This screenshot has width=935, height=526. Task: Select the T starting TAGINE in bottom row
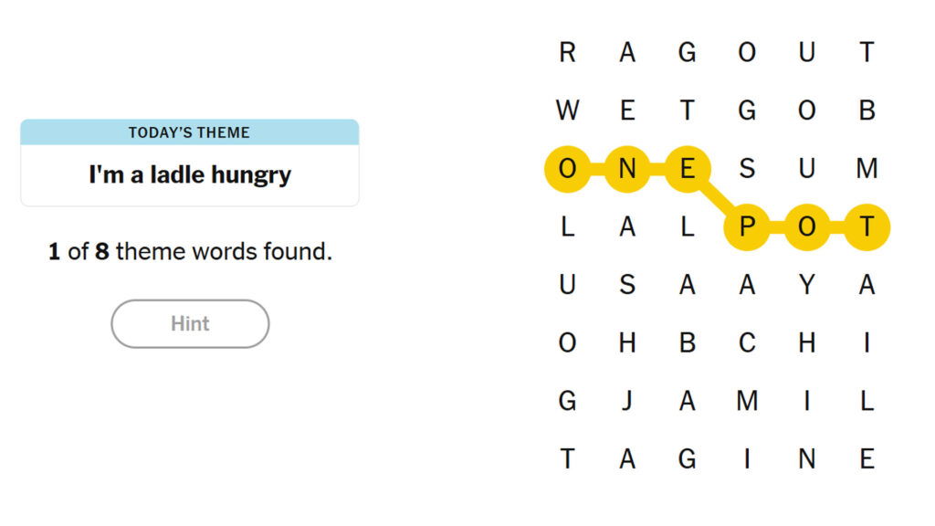coord(567,458)
